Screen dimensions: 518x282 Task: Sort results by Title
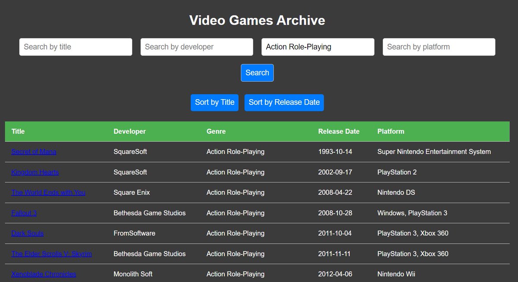click(x=215, y=103)
